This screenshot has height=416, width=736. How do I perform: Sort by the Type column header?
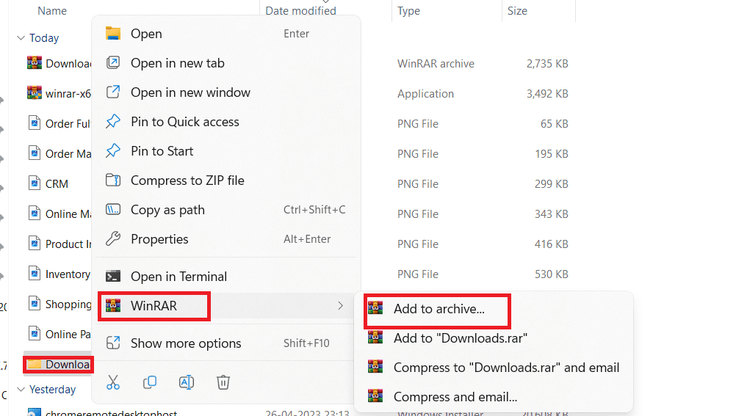(x=409, y=11)
